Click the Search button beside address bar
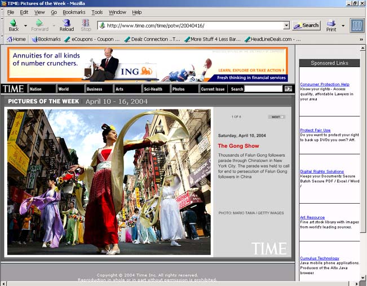The height and width of the screenshot is (286, 367). pos(306,25)
